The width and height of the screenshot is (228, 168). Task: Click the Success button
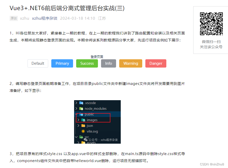87,63
